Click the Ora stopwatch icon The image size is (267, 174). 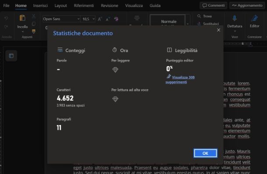click(114, 50)
